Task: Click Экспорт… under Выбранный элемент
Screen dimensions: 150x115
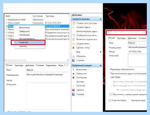Action: [x=81, y=82]
